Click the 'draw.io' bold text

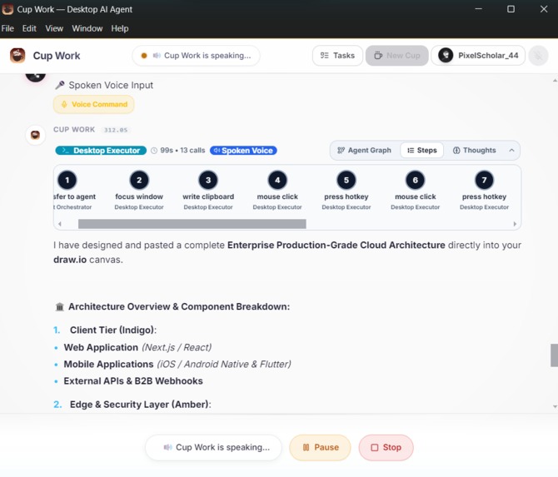[70, 260]
